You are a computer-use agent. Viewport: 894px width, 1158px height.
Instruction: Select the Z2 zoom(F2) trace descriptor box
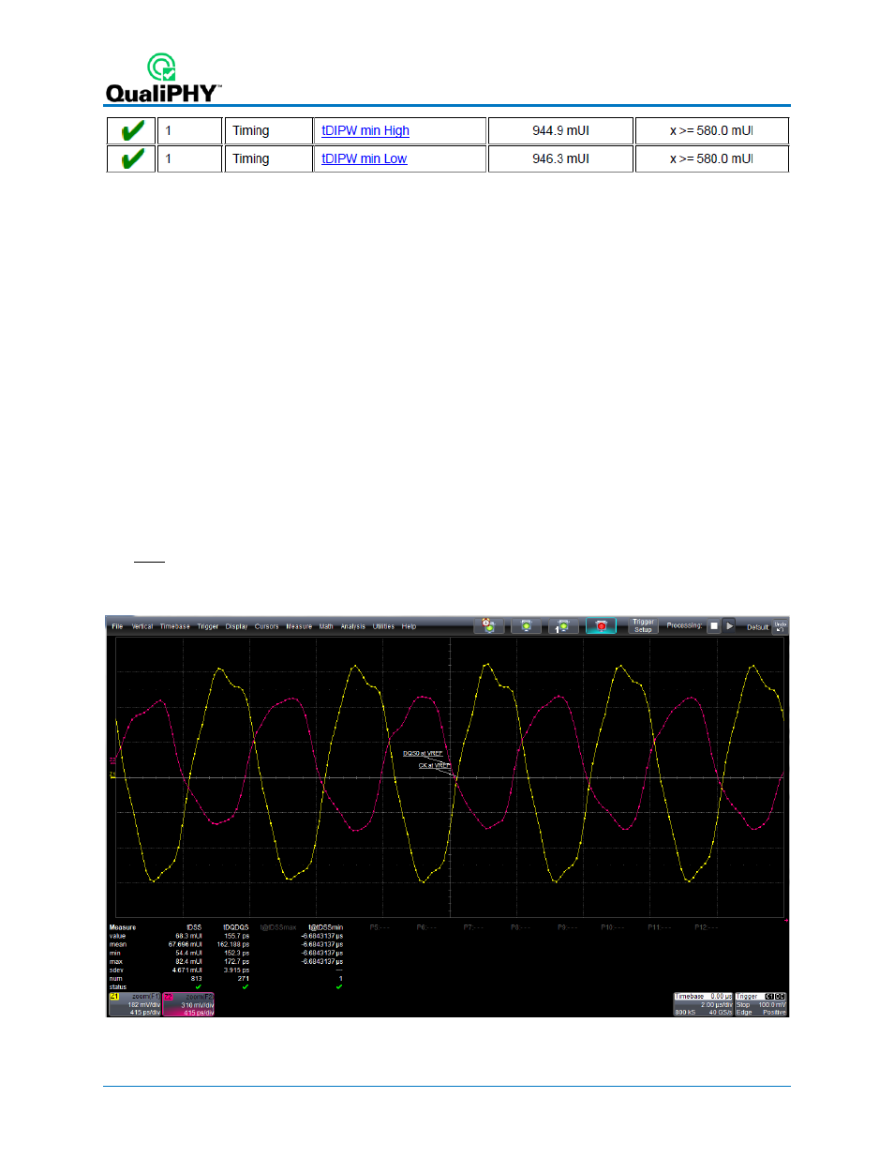click(189, 1004)
